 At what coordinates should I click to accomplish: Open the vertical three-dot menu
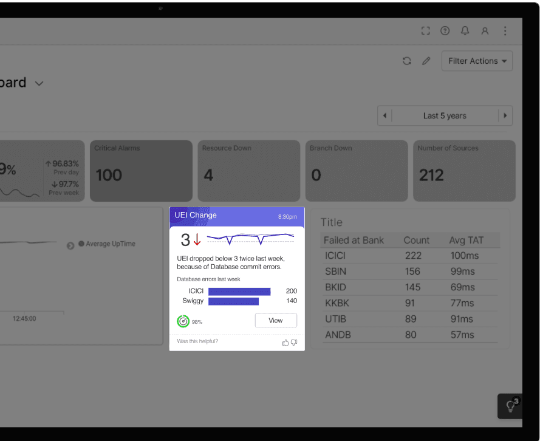tap(505, 31)
